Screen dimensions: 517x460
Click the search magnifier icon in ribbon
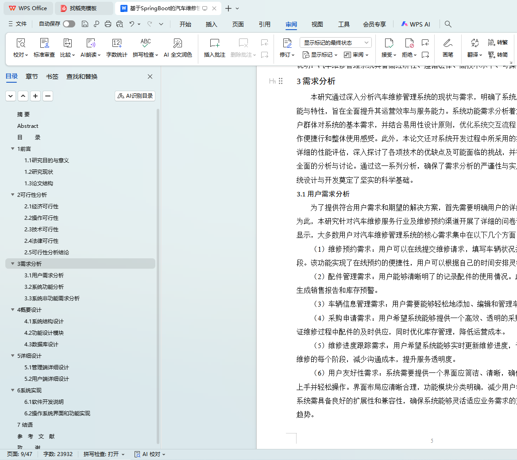[448, 24]
